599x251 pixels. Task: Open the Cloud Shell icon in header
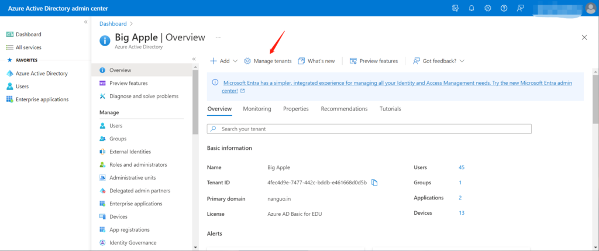click(x=455, y=8)
